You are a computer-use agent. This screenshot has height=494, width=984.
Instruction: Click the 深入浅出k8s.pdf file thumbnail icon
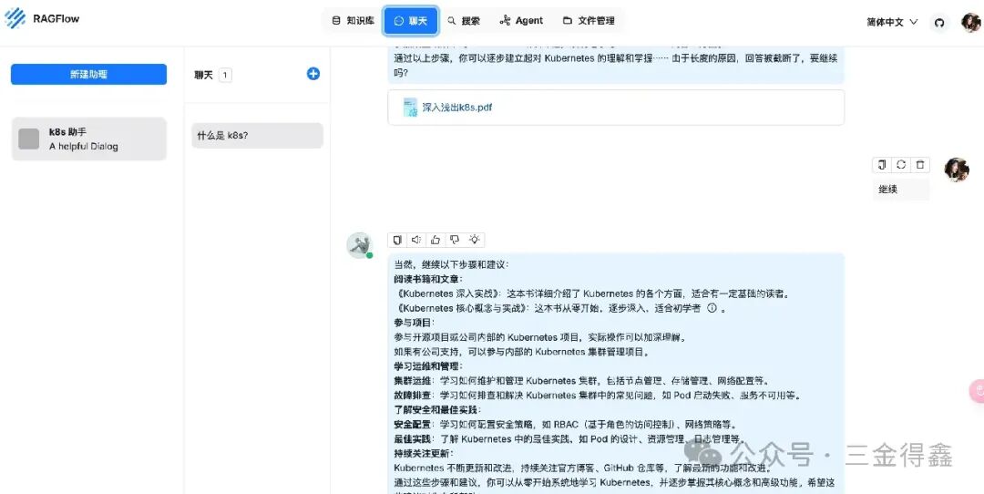tap(410, 108)
